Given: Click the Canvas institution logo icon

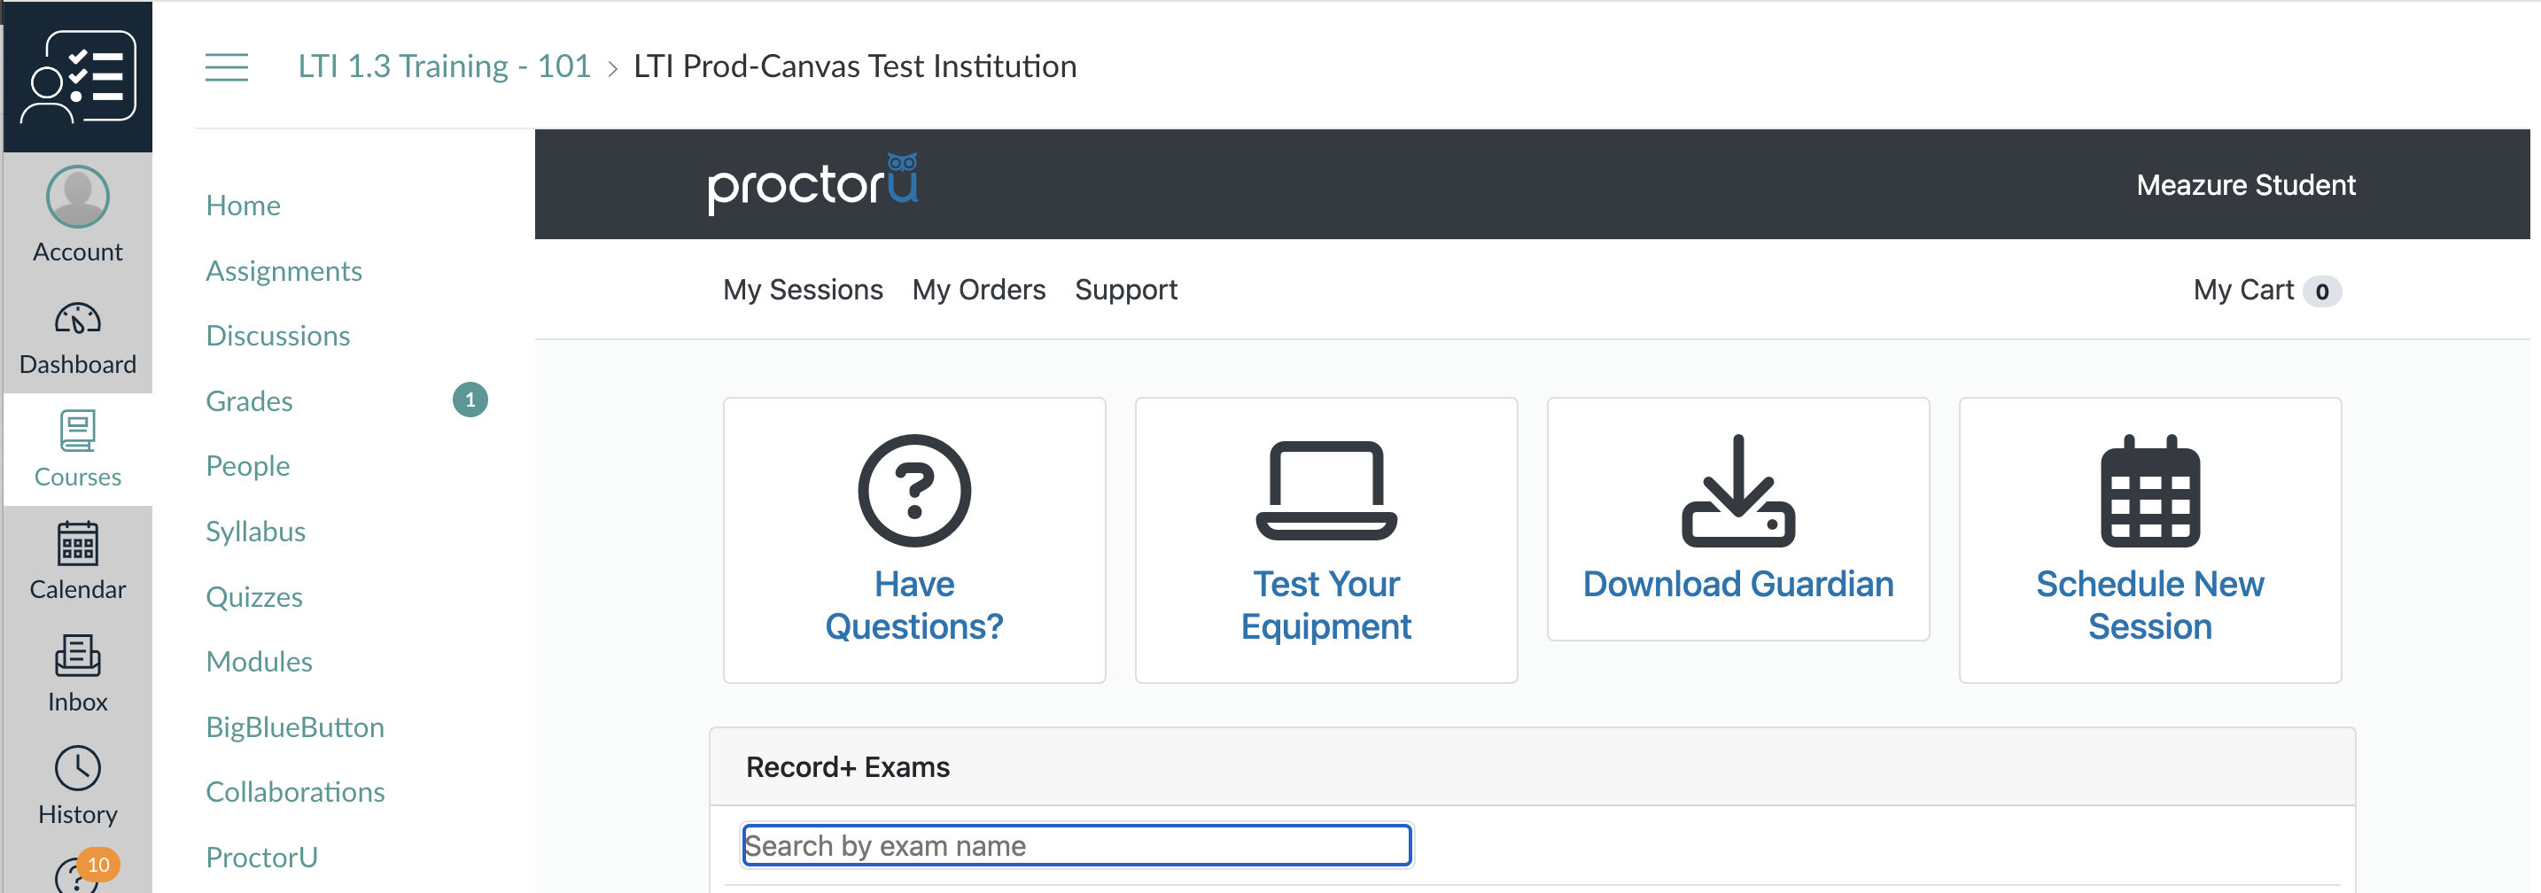Looking at the screenshot, I should (x=78, y=77).
